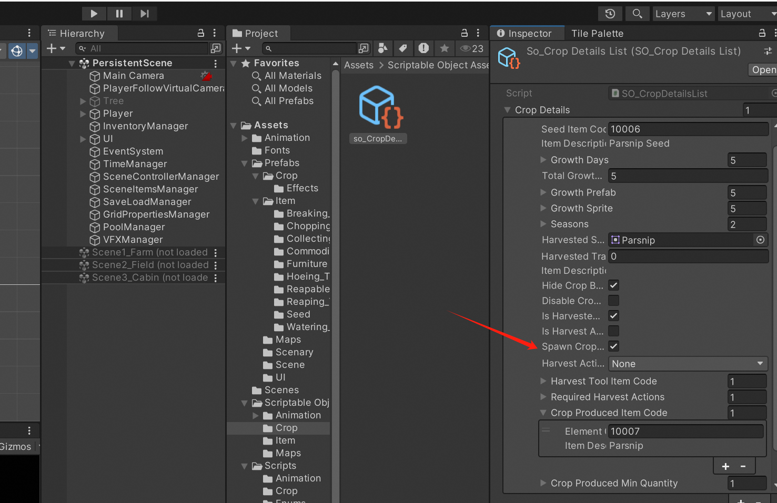Image resolution: width=777 pixels, height=503 pixels.
Task: Focus the Project search field
Action: point(310,48)
